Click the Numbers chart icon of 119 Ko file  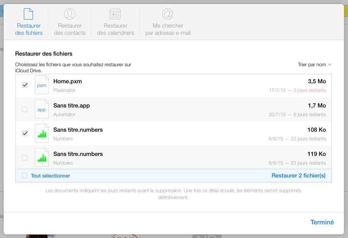pyautogui.click(x=42, y=157)
